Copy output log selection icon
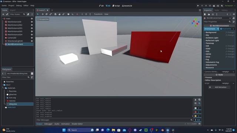Screen dimensions: 237x133 [199, 100]
